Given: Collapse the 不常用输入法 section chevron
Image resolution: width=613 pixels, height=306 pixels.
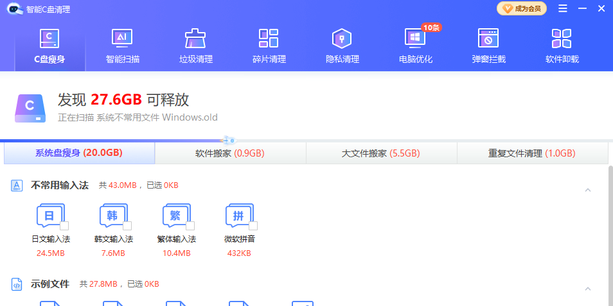Looking at the screenshot, I should point(587,190).
